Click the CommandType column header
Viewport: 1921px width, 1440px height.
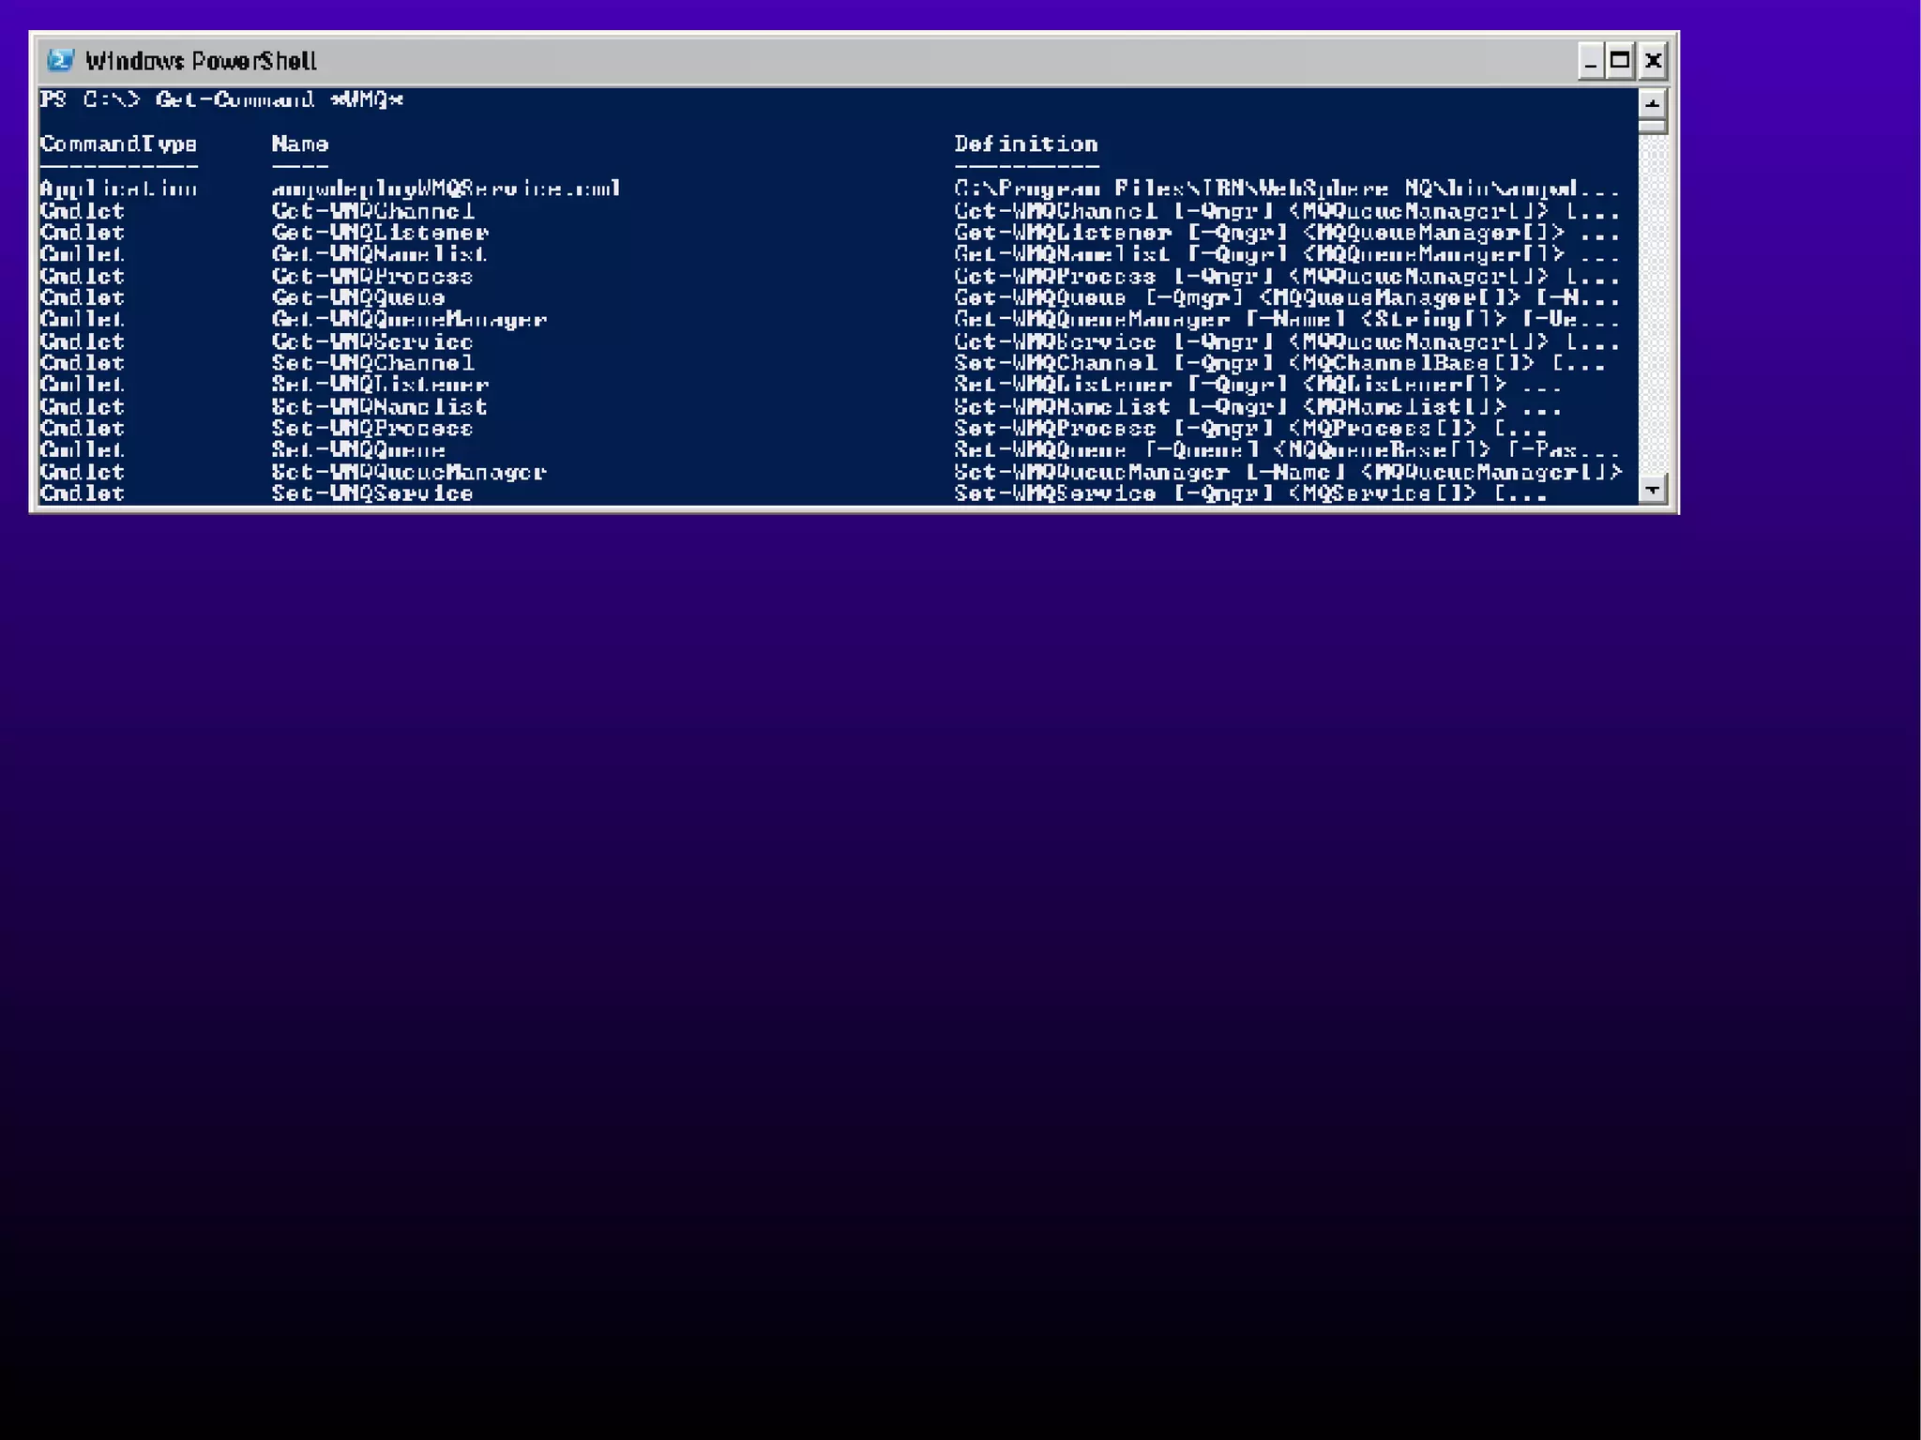pyautogui.click(x=118, y=144)
